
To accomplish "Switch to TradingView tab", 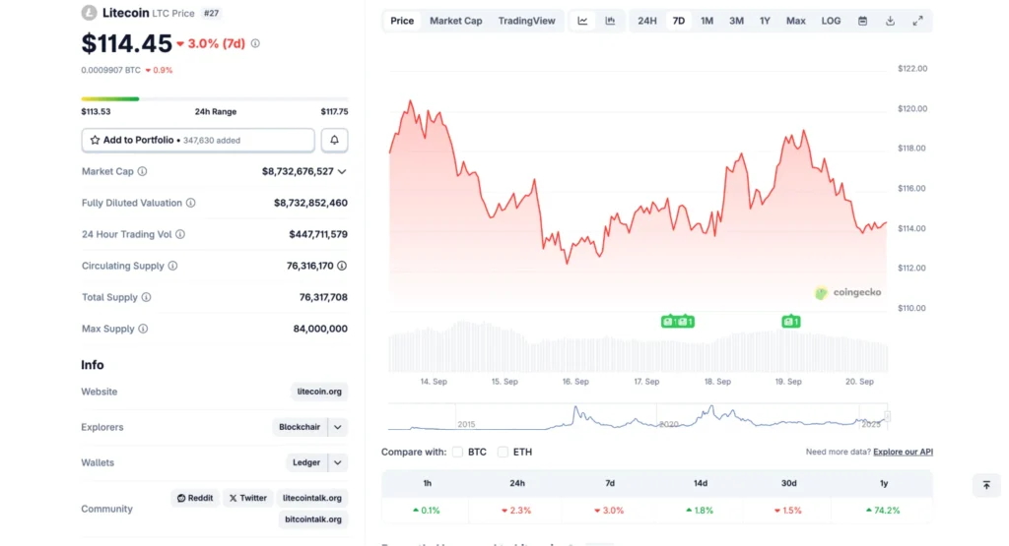I will 526,21.
